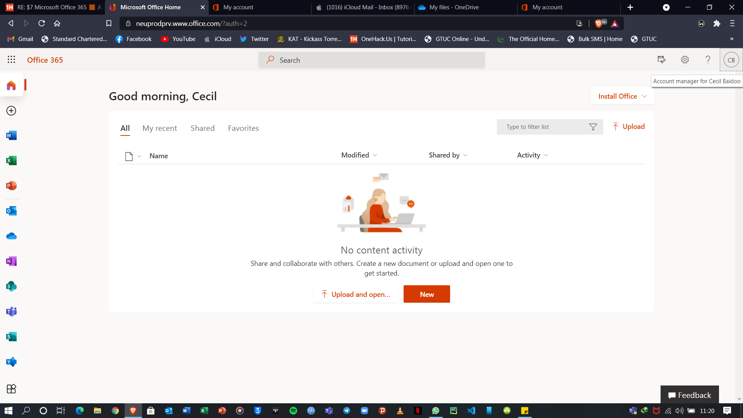Open the app launcher waffle menu

point(11,60)
